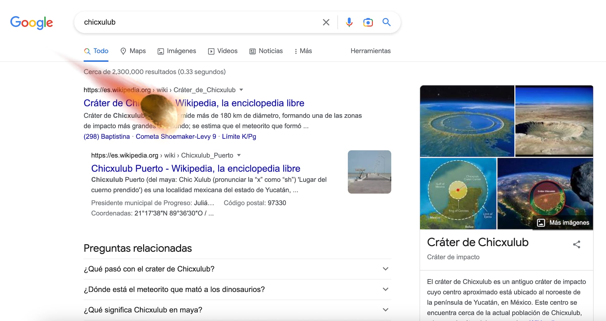Expand ¿Dónde está el meteorito question

click(385, 289)
